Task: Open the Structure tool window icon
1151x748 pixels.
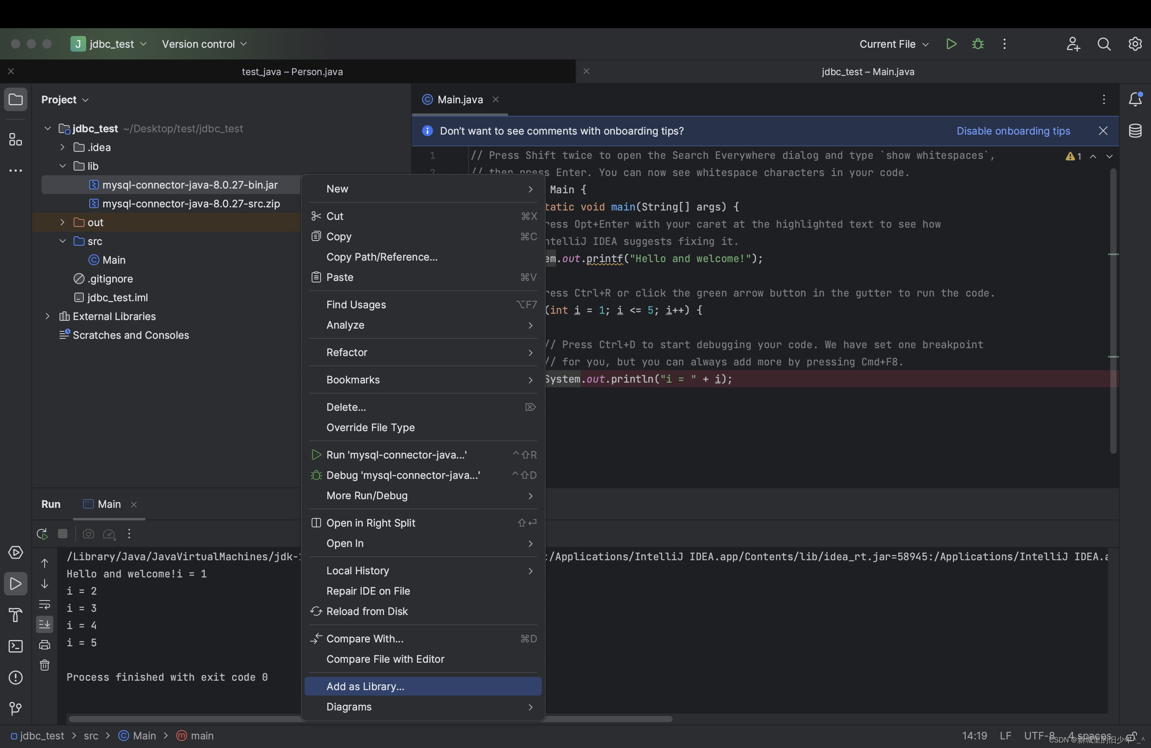Action: click(x=16, y=140)
